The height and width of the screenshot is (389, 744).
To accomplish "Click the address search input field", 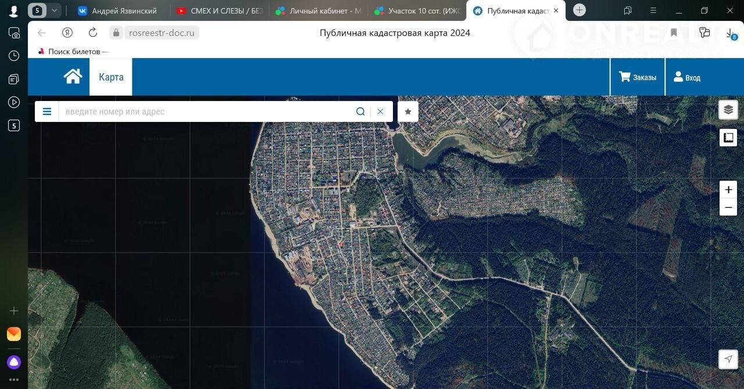I will [x=206, y=111].
